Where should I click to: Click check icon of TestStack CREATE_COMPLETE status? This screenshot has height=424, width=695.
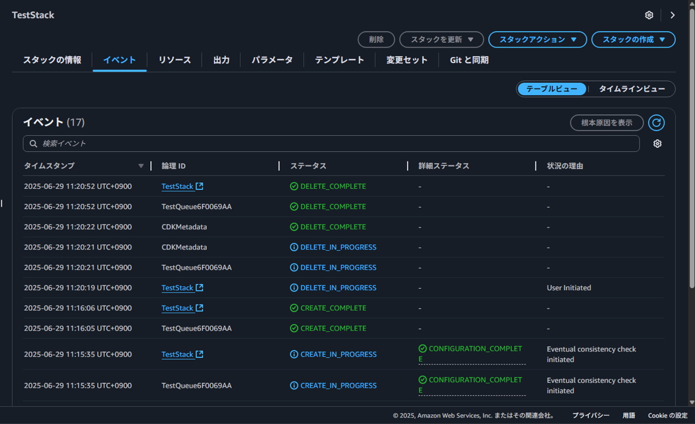click(294, 308)
